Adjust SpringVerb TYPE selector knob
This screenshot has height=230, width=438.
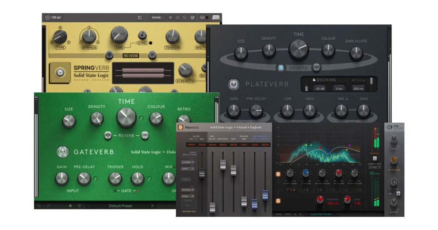pos(60,37)
